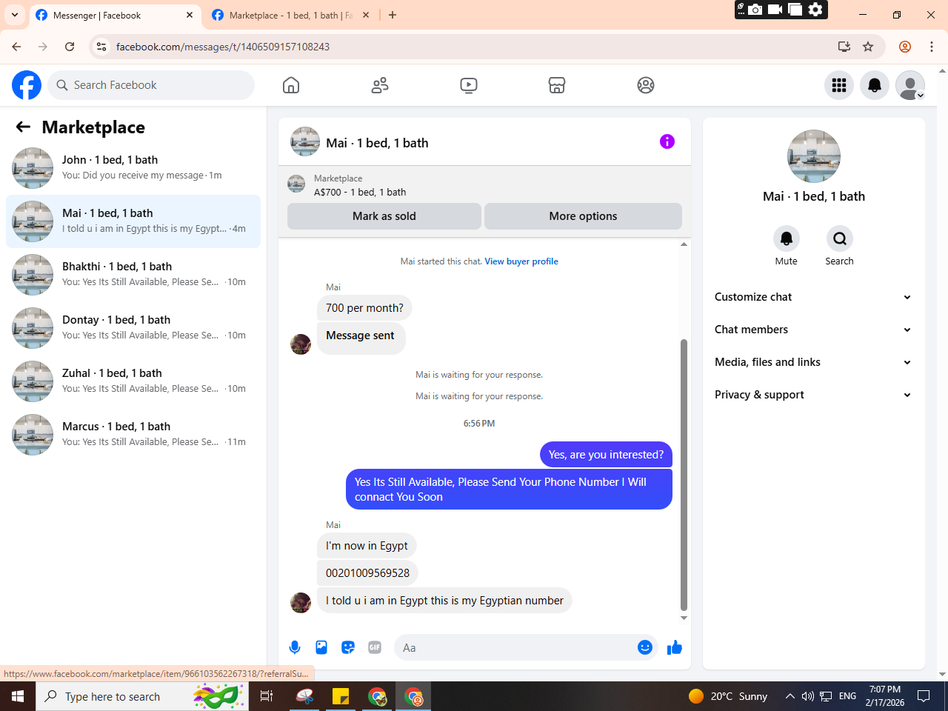Screen dimensions: 948x711
Task: Expand the Customize chat section
Action: [813, 297]
